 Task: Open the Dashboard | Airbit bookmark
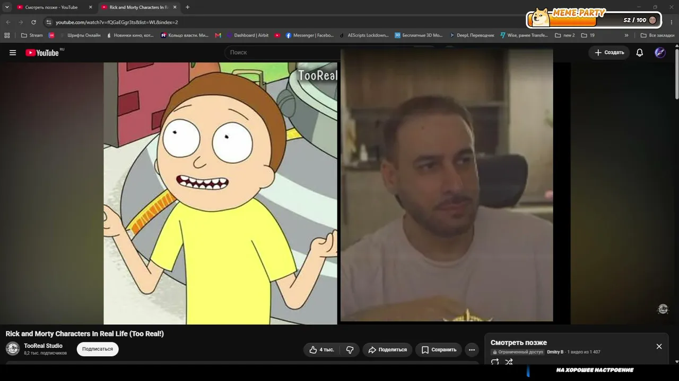pyautogui.click(x=248, y=35)
